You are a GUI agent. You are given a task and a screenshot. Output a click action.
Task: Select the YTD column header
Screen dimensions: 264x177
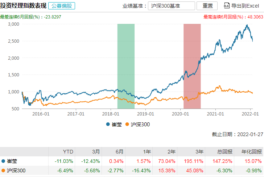[68, 152]
